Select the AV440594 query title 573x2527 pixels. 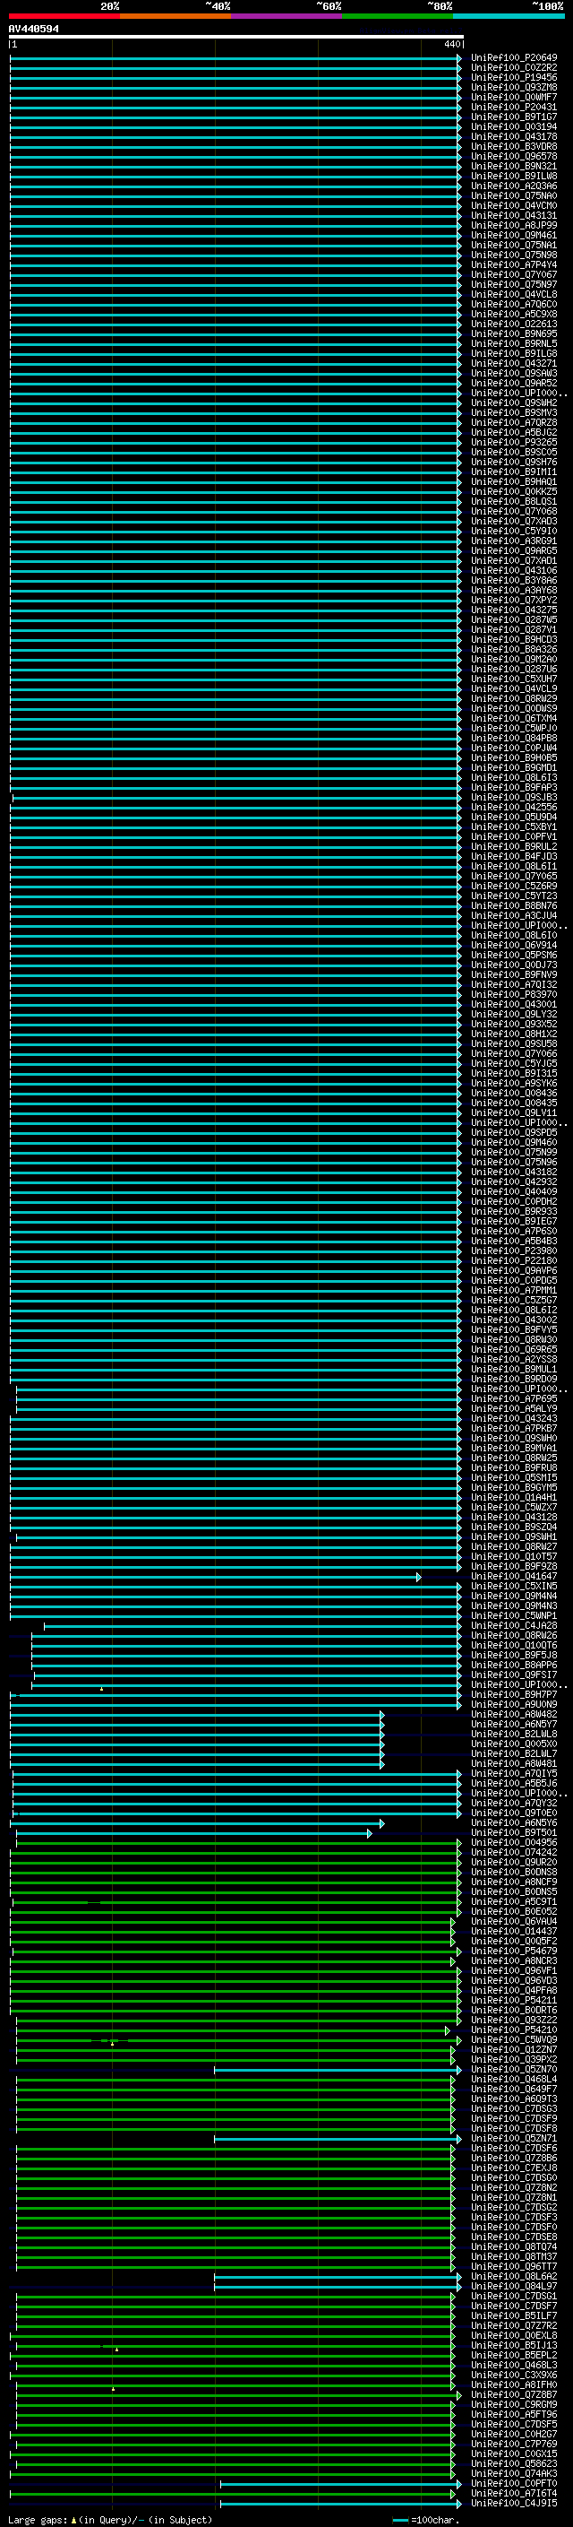33,30
